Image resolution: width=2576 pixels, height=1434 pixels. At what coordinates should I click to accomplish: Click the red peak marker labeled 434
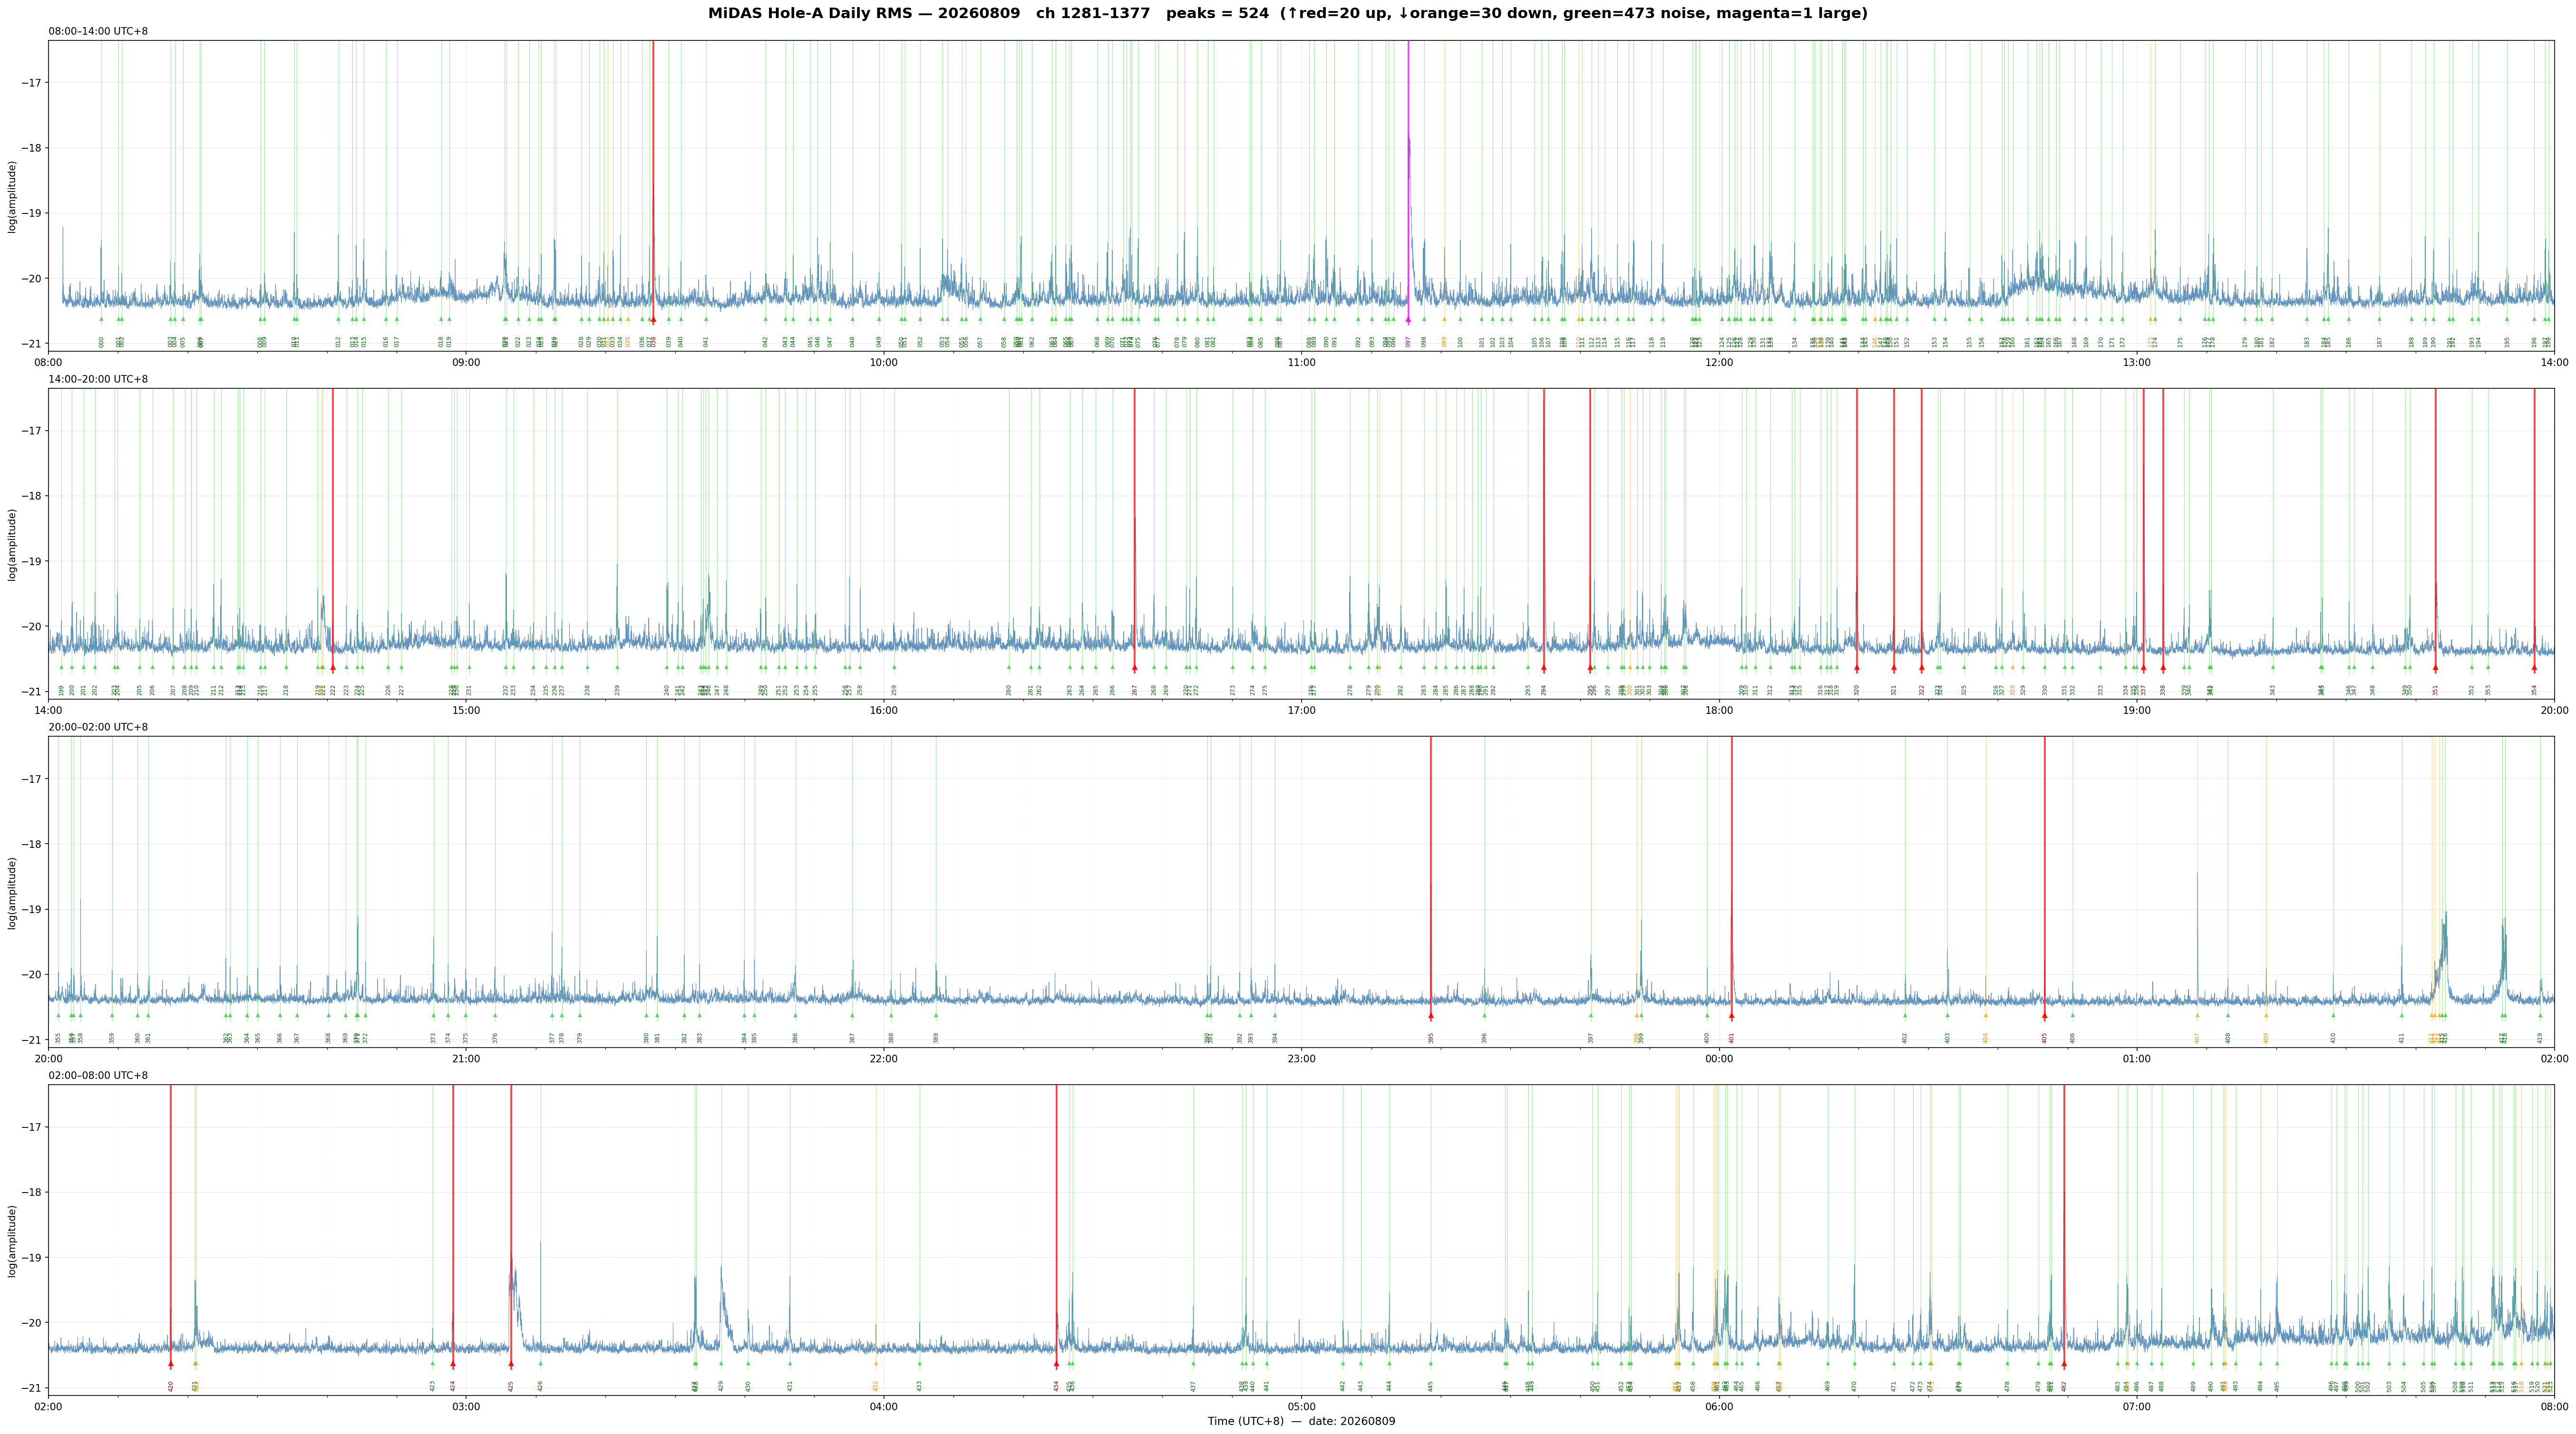coord(1056,1364)
